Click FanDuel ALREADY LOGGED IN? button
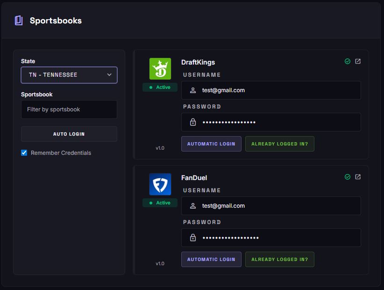Viewport: 384px width, 290px height. pos(280,259)
